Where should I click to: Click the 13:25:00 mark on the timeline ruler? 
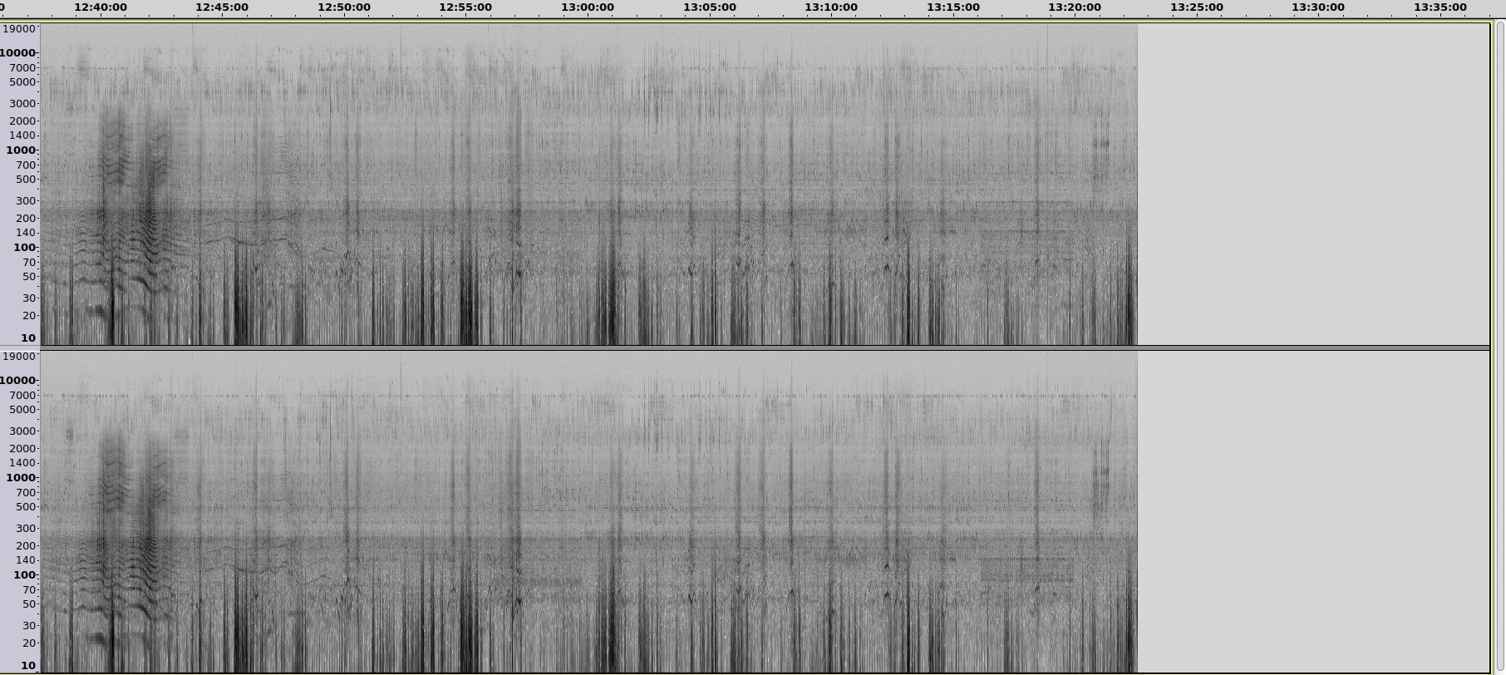point(1196,7)
